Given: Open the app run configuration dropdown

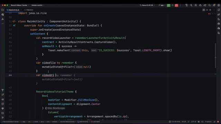Looking at the screenshot, I should (162, 5).
